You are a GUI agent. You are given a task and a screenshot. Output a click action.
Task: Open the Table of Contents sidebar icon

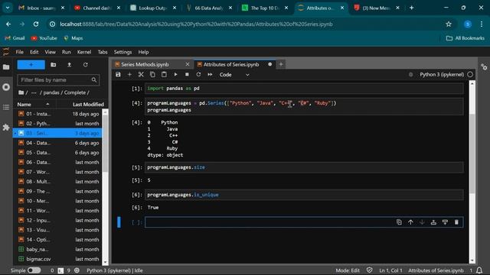pyautogui.click(x=6, y=107)
